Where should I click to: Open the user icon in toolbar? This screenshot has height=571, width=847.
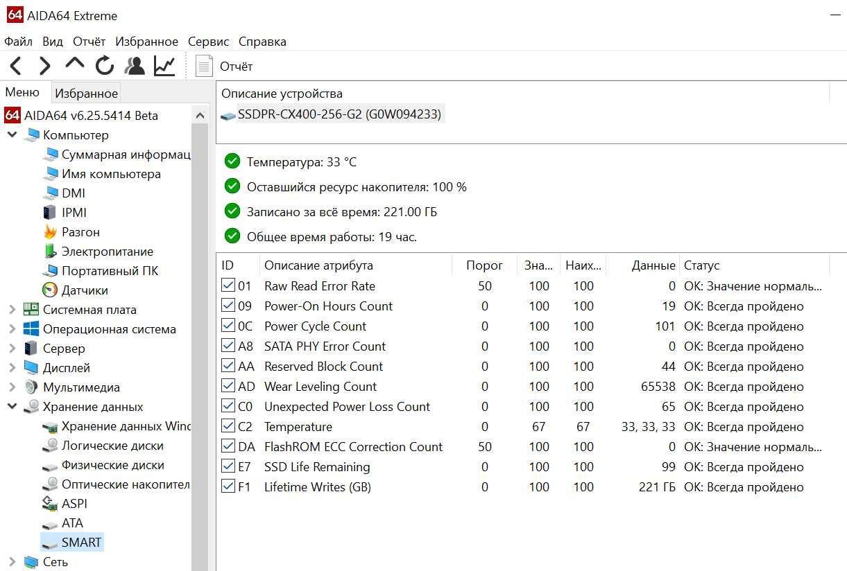coord(135,66)
